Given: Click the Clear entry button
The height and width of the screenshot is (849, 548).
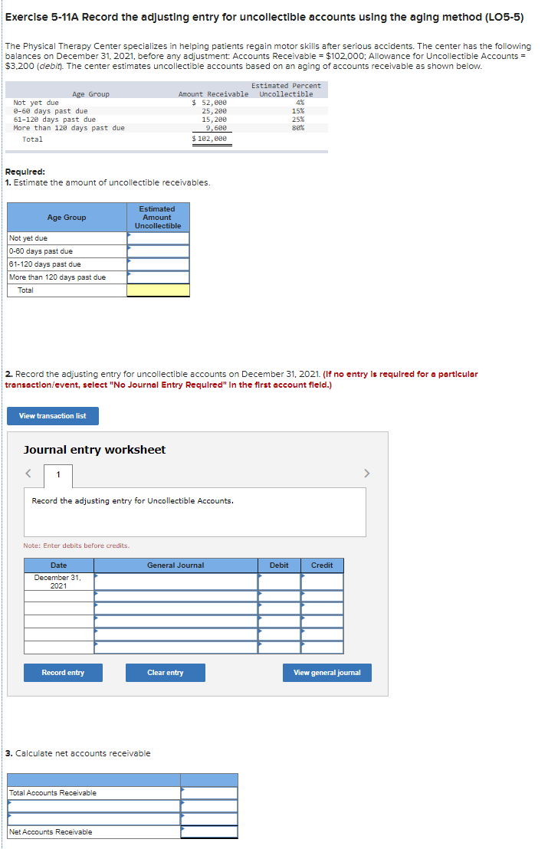Looking at the screenshot, I should pos(165,673).
